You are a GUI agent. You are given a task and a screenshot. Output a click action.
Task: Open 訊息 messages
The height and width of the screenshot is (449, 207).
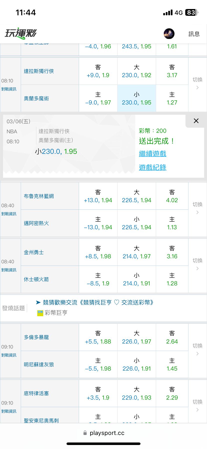[194, 34]
